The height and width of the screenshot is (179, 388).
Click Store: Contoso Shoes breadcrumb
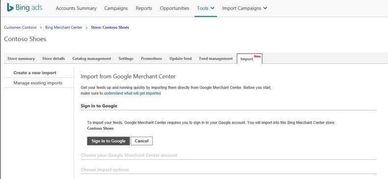tap(110, 27)
